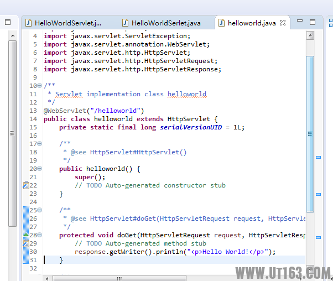Click Java file icon on HelloWorldServlet.j... tab
Screen dimensions: 333x281
pyautogui.click(x=28, y=23)
